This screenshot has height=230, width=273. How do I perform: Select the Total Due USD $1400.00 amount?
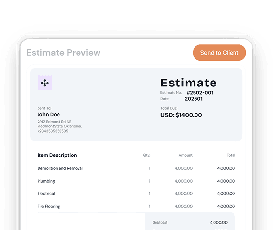[x=181, y=115]
